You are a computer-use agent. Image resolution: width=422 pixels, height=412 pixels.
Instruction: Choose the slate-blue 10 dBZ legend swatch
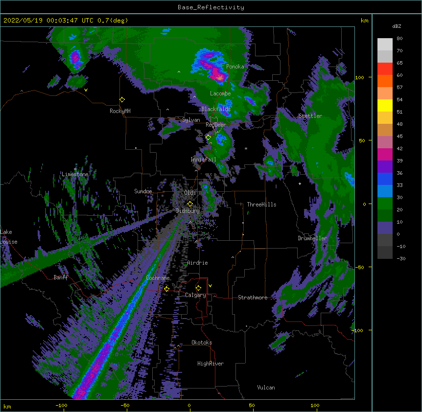385,228
